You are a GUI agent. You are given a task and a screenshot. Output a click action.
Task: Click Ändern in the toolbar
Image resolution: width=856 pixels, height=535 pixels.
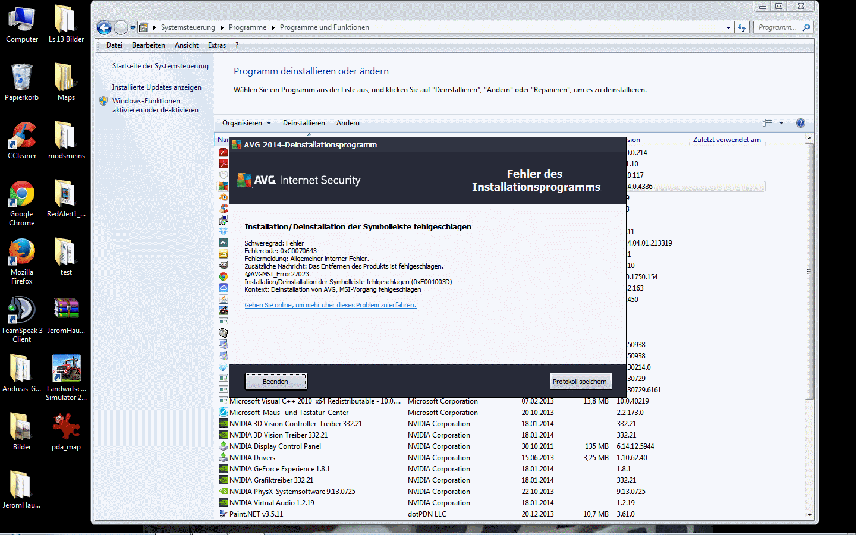pyautogui.click(x=348, y=123)
